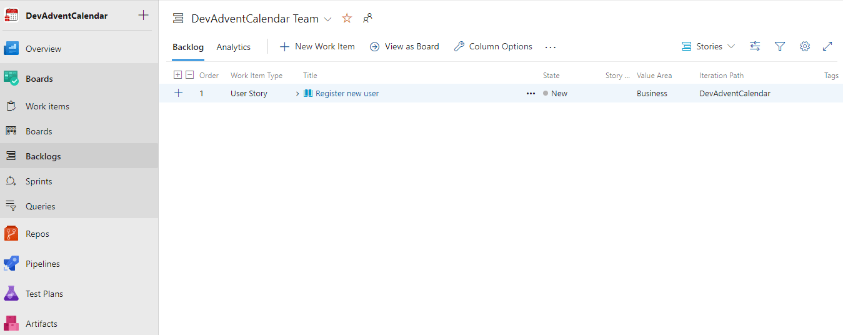Open Test Plans flask icon
Image resolution: width=843 pixels, height=335 pixels.
(11, 294)
